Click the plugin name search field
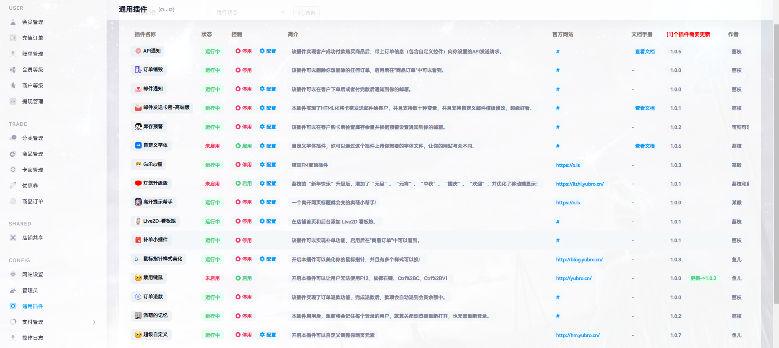 (x=169, y=12)
